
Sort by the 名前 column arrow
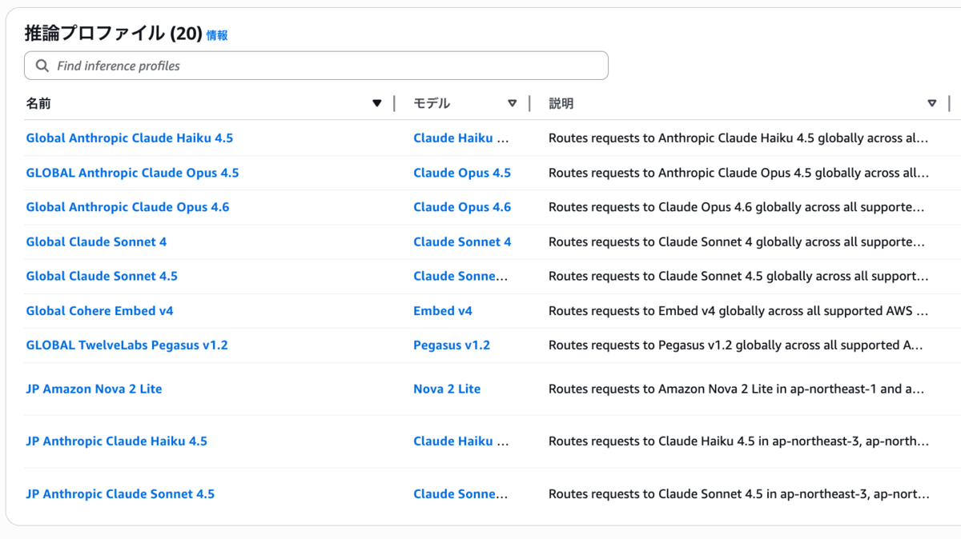click(x=377, y=103)
